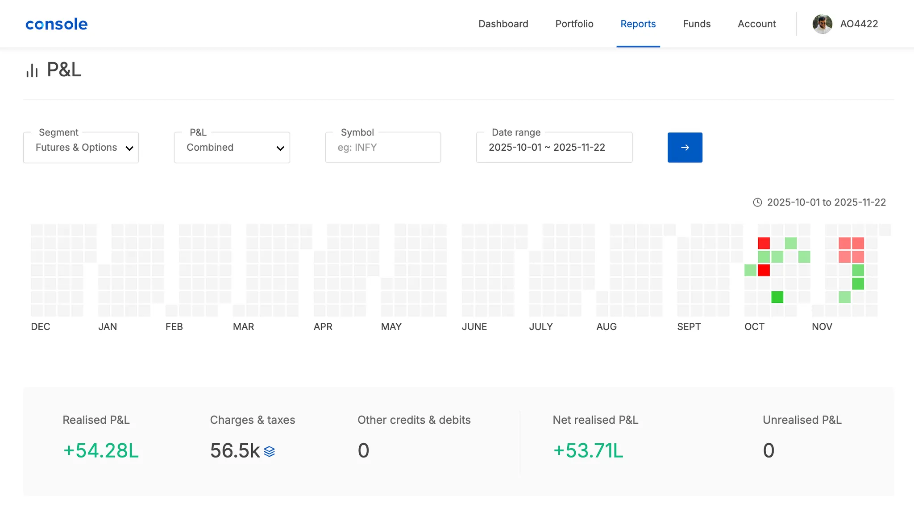Screen dimensions: 914x512
Task: Click the top red October heatmap cell
Action: (764, 244)
